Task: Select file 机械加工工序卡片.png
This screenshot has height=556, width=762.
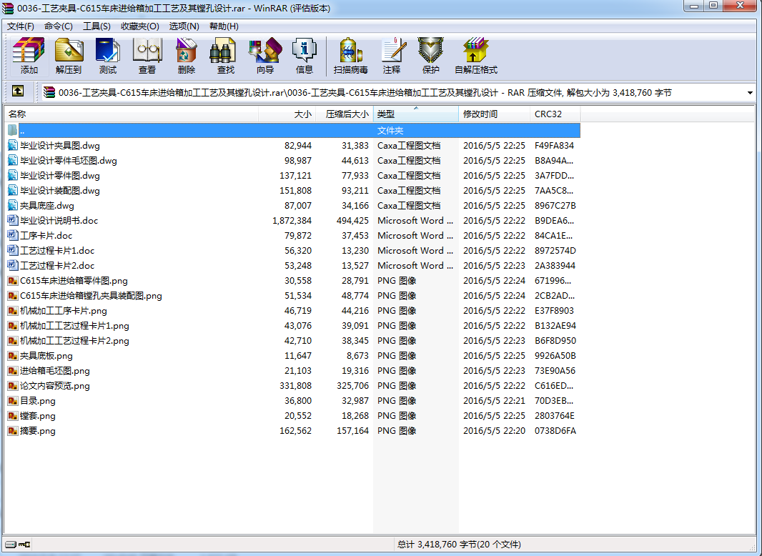Action: (x=64, y=311)
